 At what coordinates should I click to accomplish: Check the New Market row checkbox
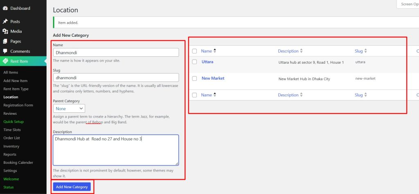(194, 78)
